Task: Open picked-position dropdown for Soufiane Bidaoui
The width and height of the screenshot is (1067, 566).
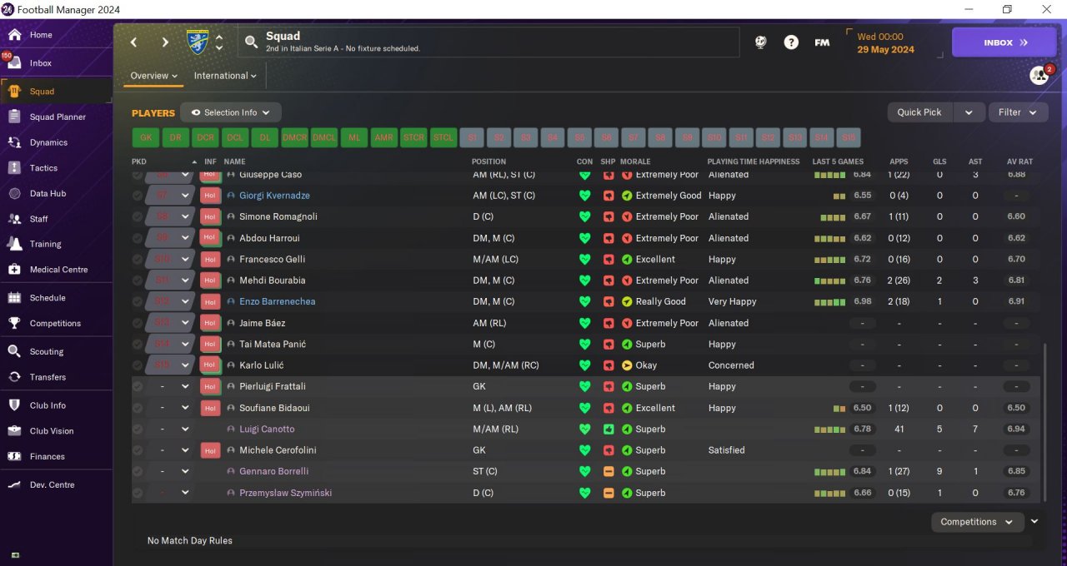Action: pos(185,409)
